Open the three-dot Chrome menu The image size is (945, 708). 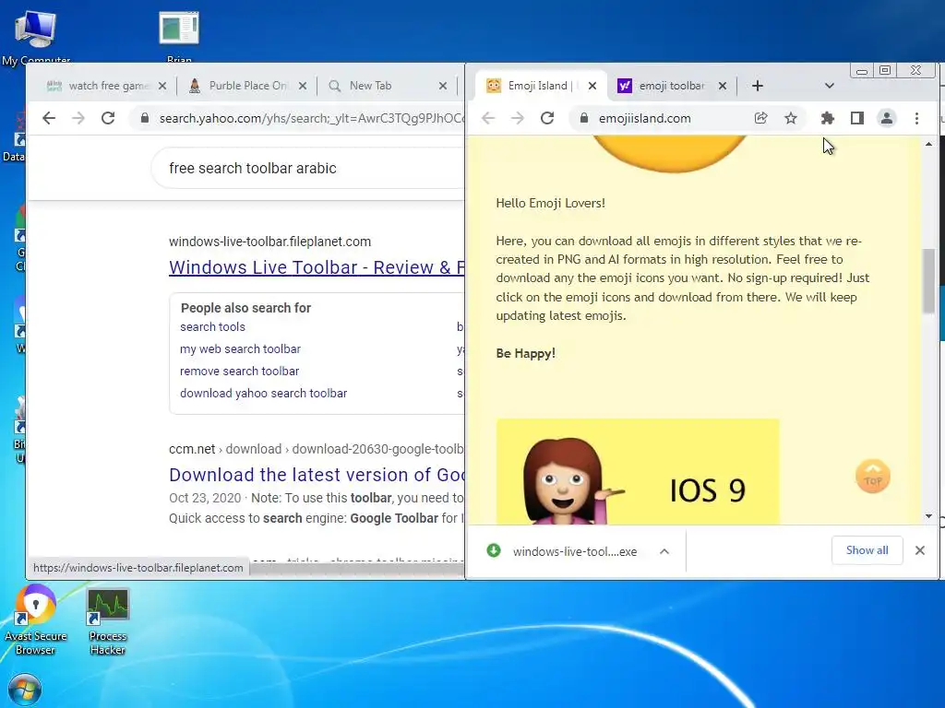(x=916, y=118)
